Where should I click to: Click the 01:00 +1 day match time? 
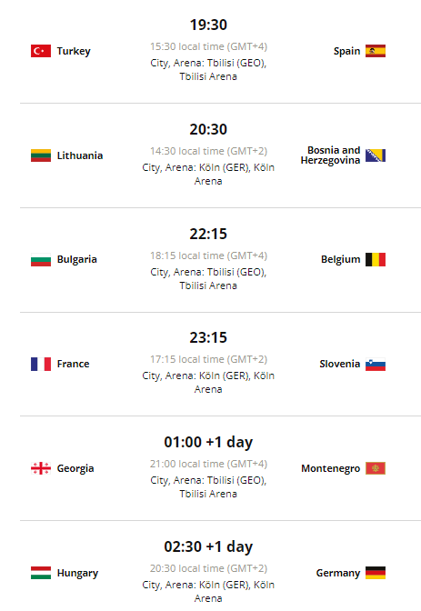[x=208, y=442]
